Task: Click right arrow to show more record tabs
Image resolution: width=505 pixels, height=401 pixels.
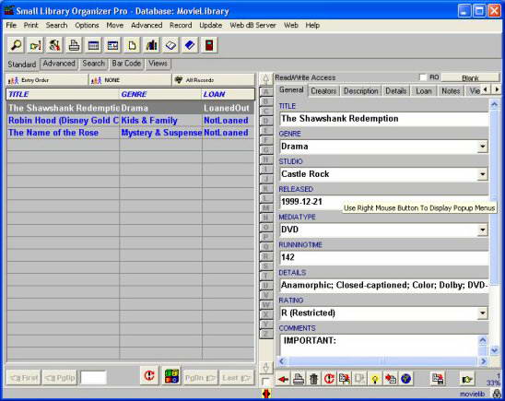Action: (x=497, y=89)
